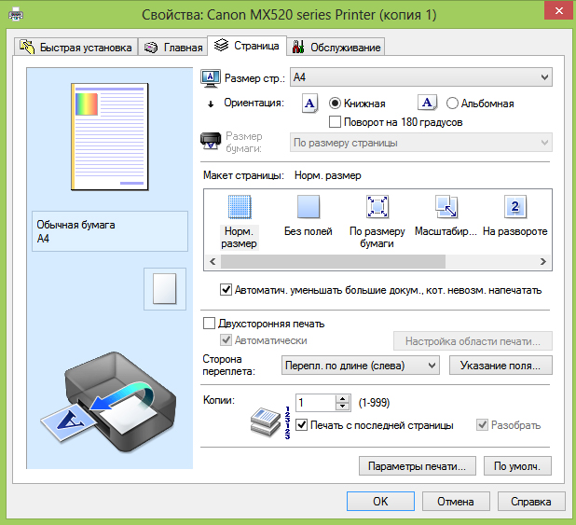The width and height of the screenshot is (576, 525).
Task: Select the Страница tab
Action: click(x=247, y=46)
